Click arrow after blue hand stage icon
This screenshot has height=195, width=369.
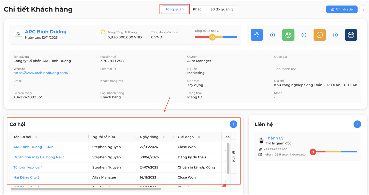[x=273, y=35]
